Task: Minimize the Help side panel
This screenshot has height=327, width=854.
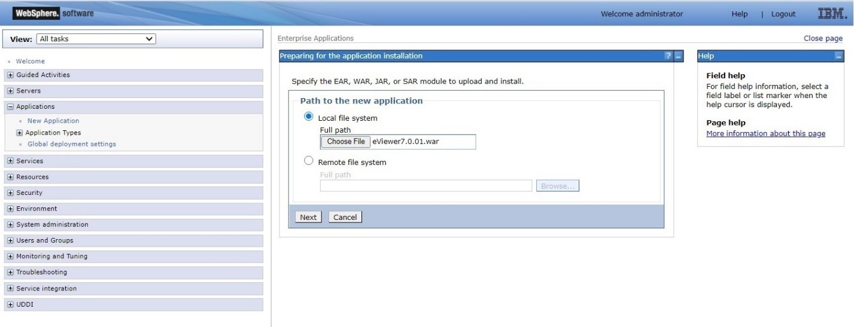Action: [x=839, y=56]
